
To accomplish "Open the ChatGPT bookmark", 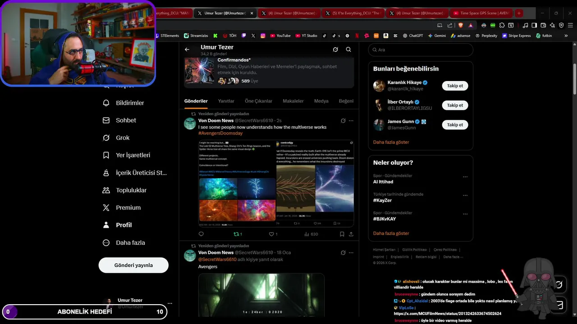I will pyautogui.click(x=413, y=36).
